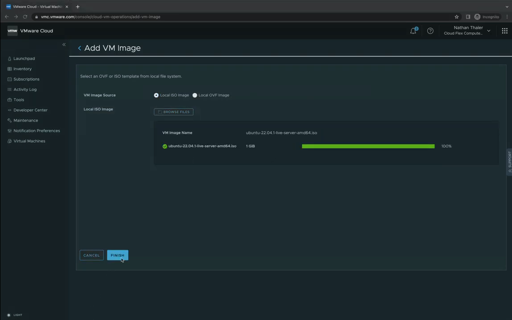This screenshot has width=512, height=320.
Task: Go back using the Add VM Image arrow
Action: (79, 48)
